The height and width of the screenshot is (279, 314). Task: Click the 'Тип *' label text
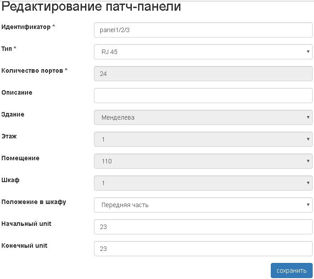tap(9, 49)
